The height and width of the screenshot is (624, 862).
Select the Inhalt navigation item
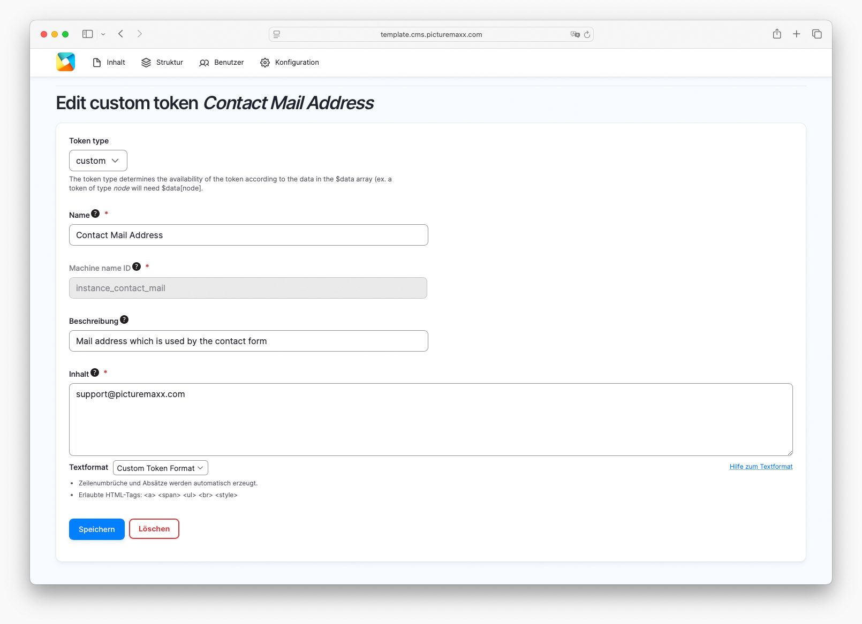pos(115,62)
